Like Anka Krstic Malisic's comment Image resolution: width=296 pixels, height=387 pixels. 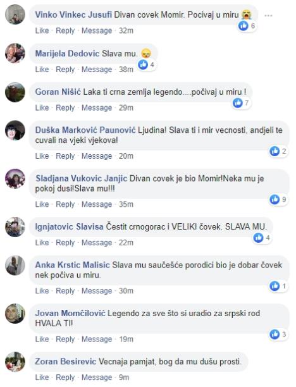coord(42,291)
